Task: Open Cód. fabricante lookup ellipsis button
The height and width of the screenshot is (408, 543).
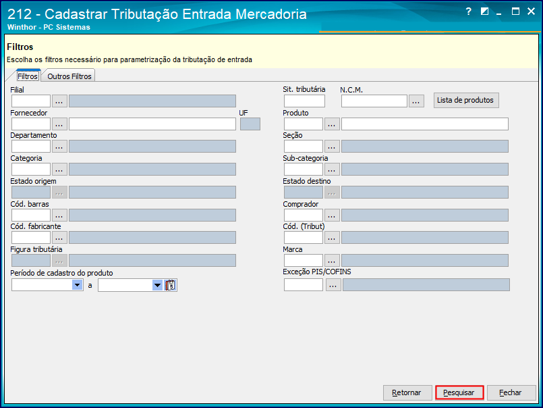Action: pyautogui.click(x=59, y=238)
